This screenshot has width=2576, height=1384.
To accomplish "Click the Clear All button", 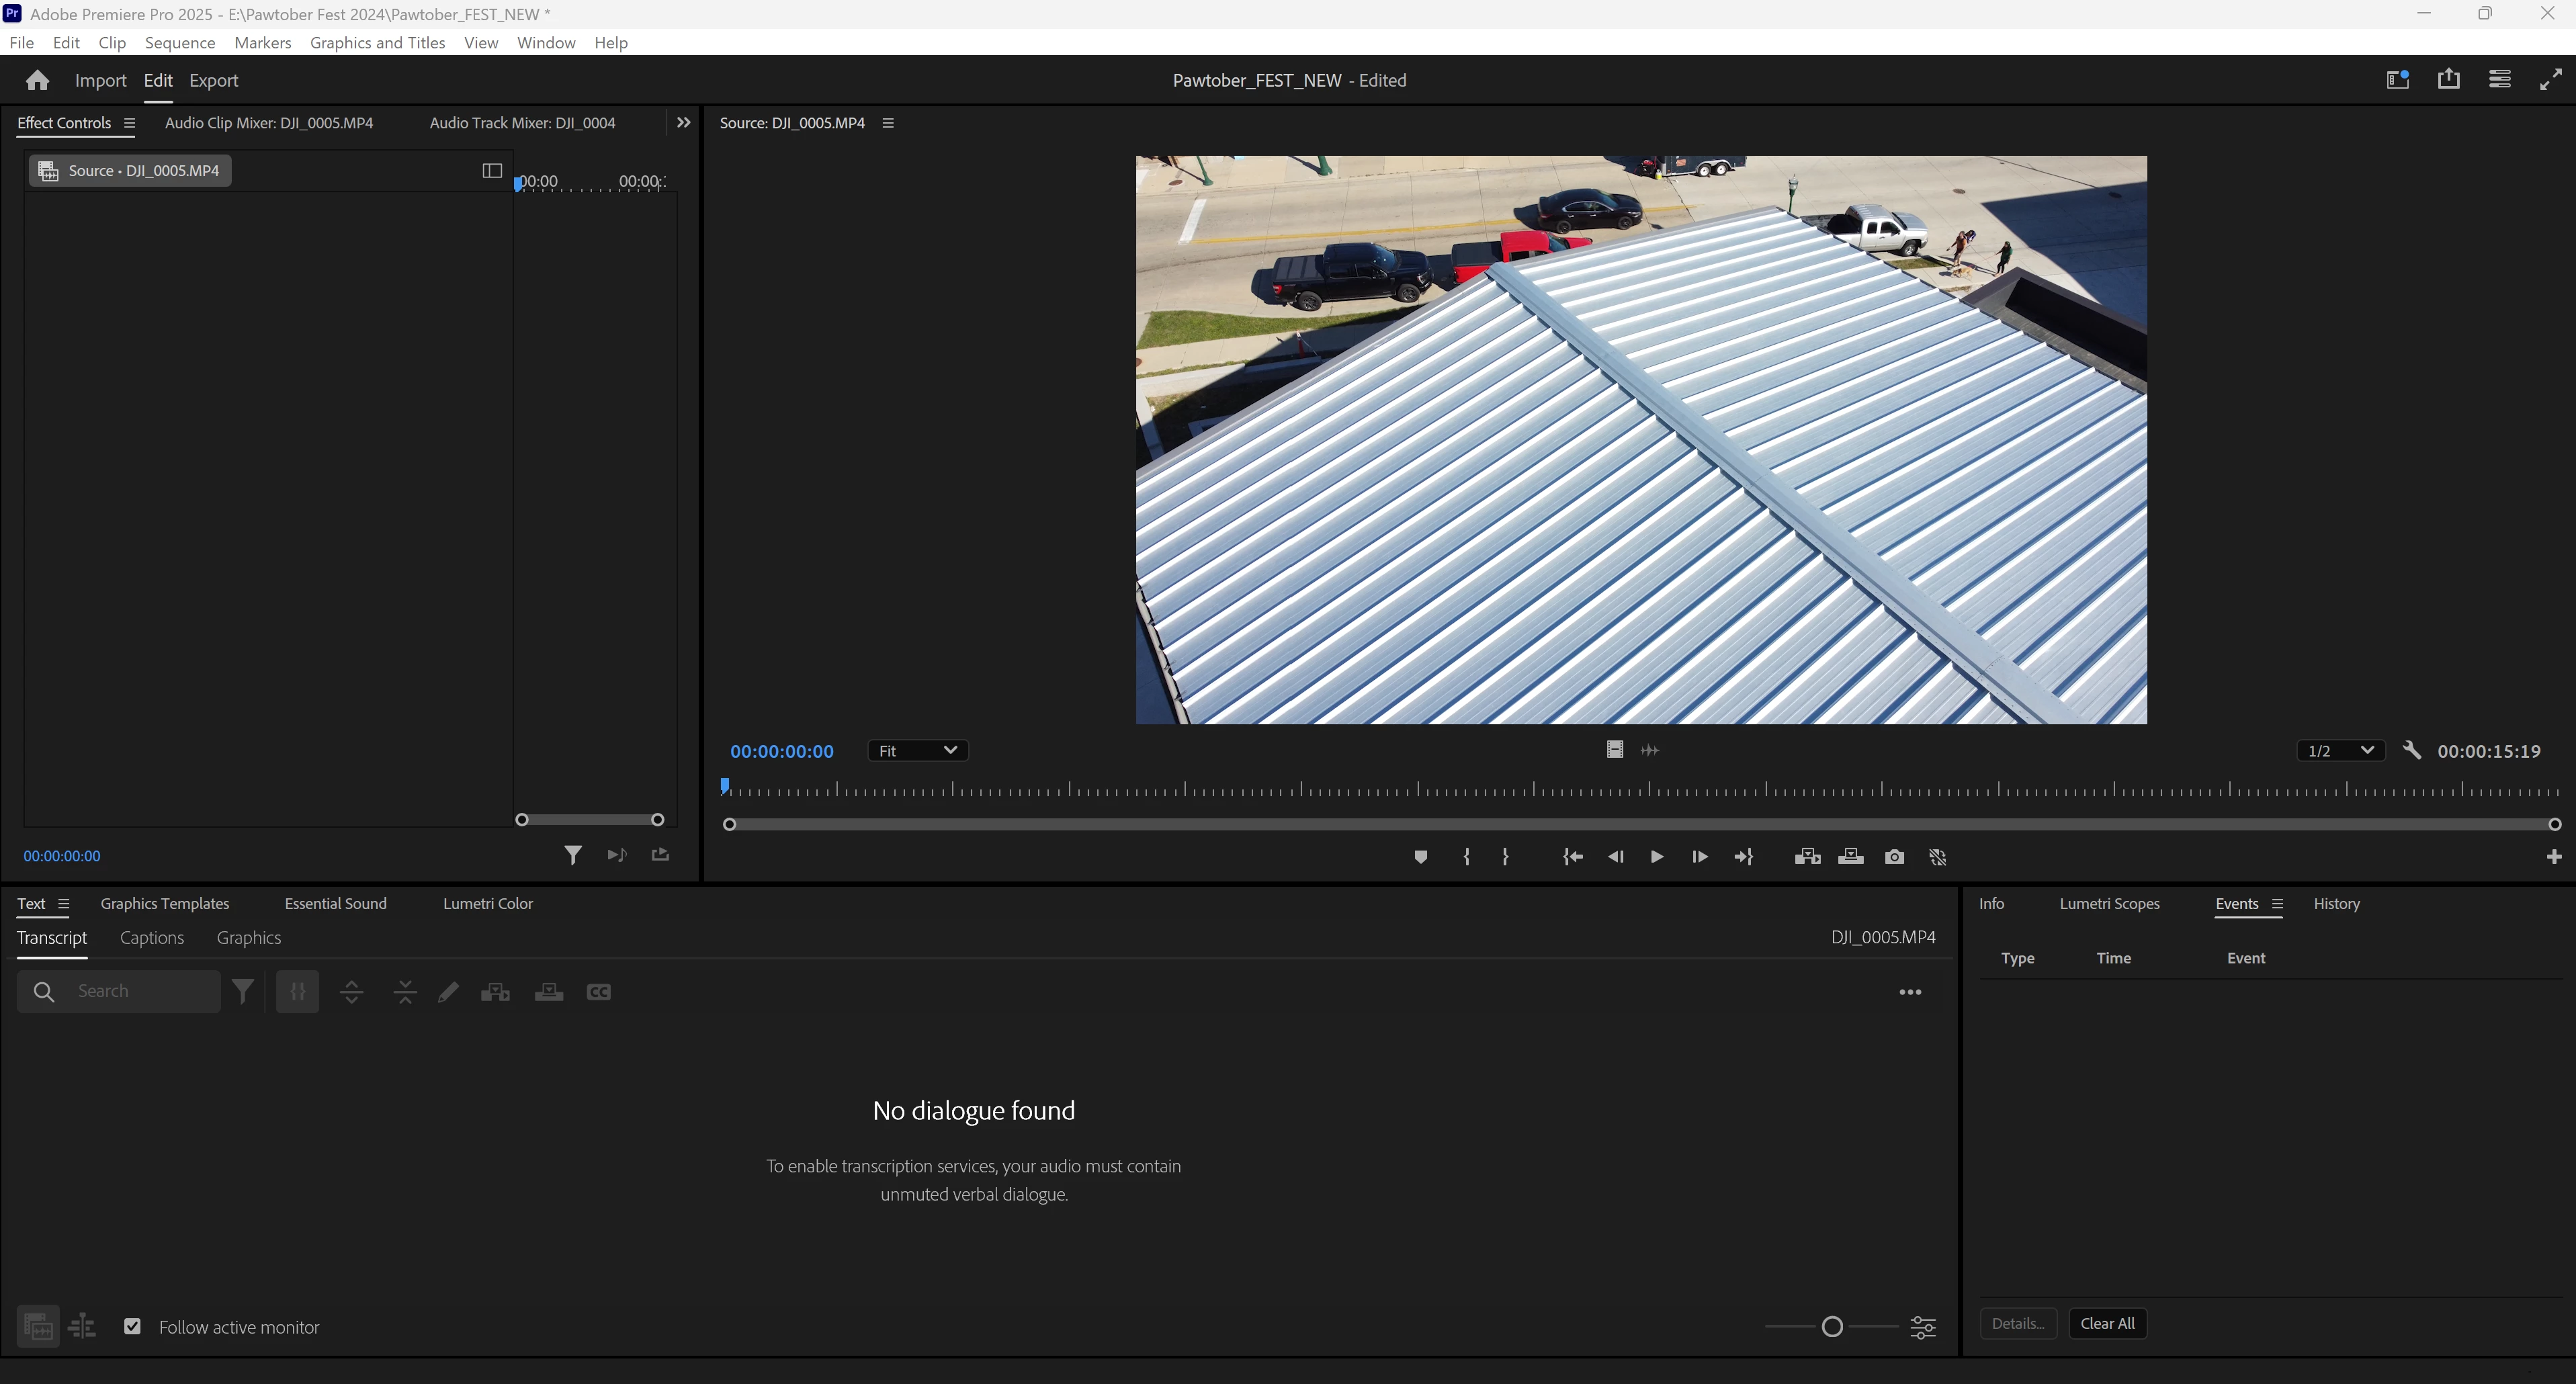I will click(2107, 1323).
